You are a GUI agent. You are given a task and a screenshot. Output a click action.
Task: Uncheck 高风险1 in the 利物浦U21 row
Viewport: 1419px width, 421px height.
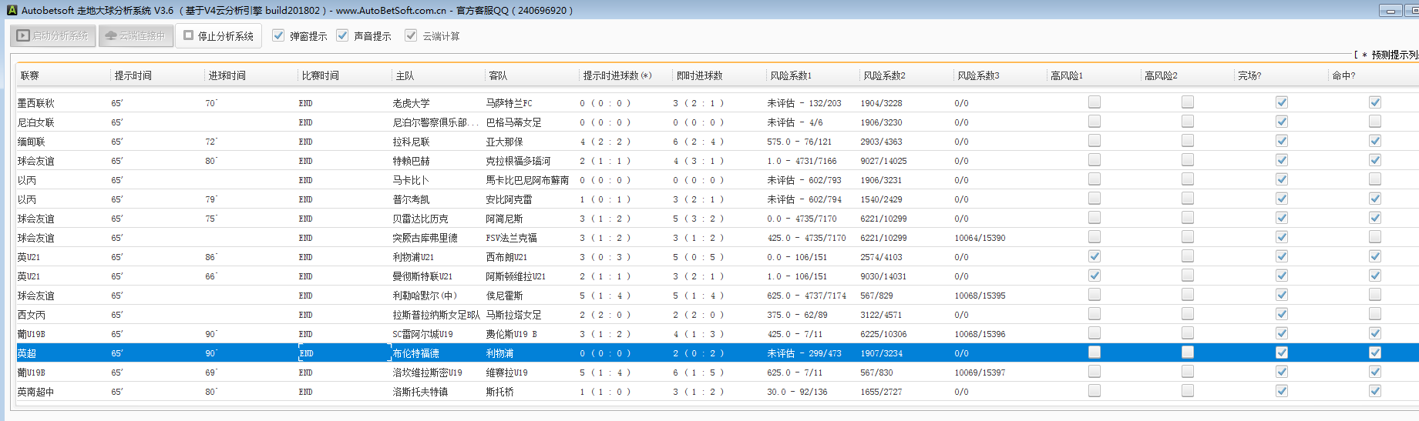pyautogui.click(x=1094, y=256)
